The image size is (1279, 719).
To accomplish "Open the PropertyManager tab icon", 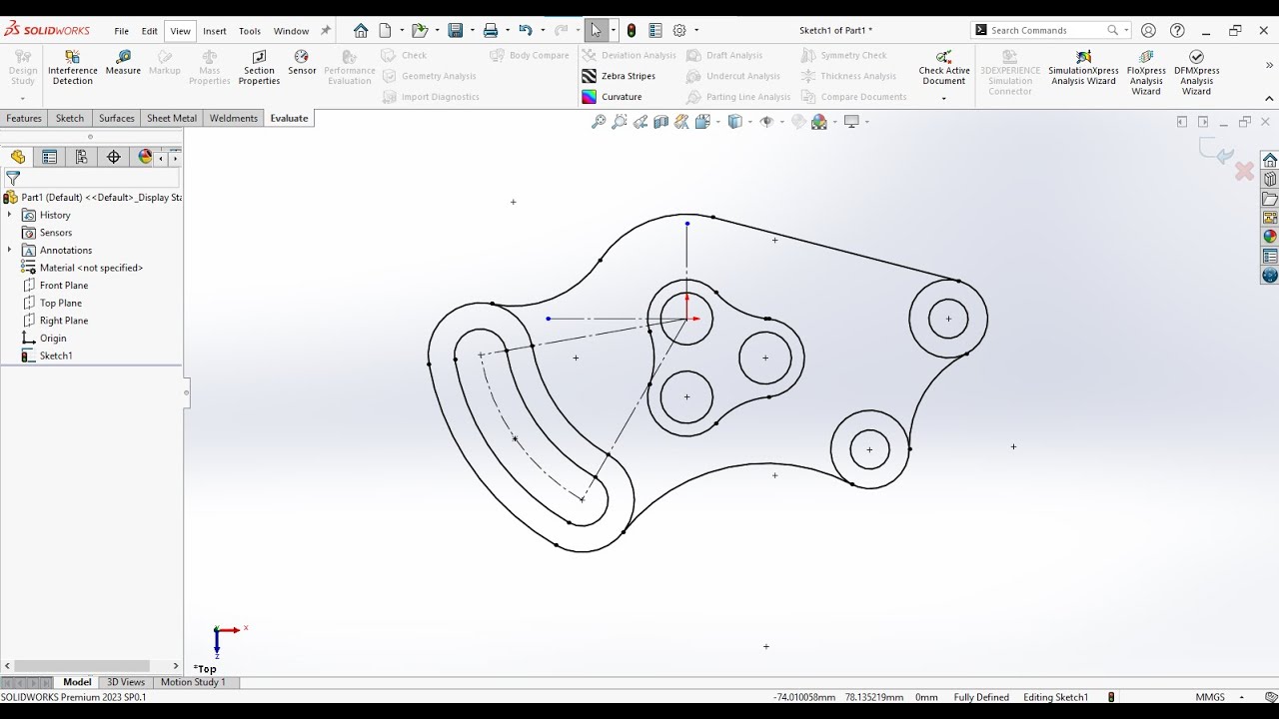I will click(49, 157).
